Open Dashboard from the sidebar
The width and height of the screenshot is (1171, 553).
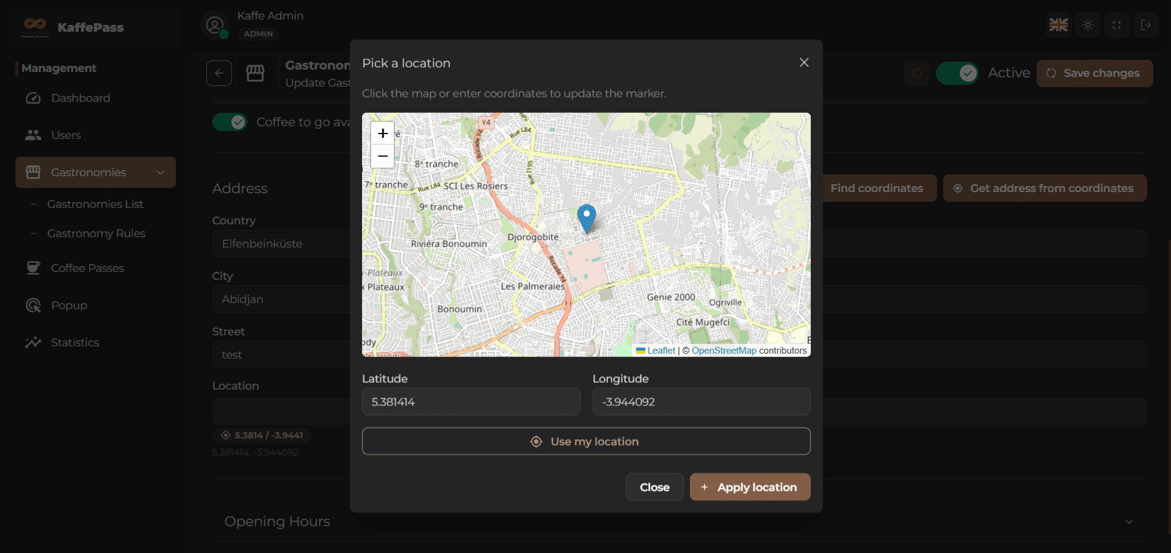pos(81,98)
